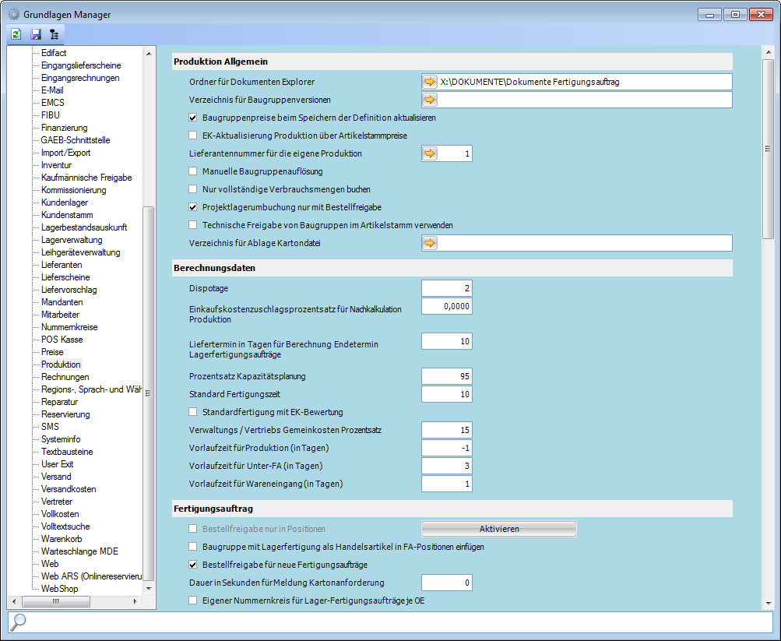Click the green refresh icon in toolbar
Viewport: 781px width, 641px height.
pos(16,34)
